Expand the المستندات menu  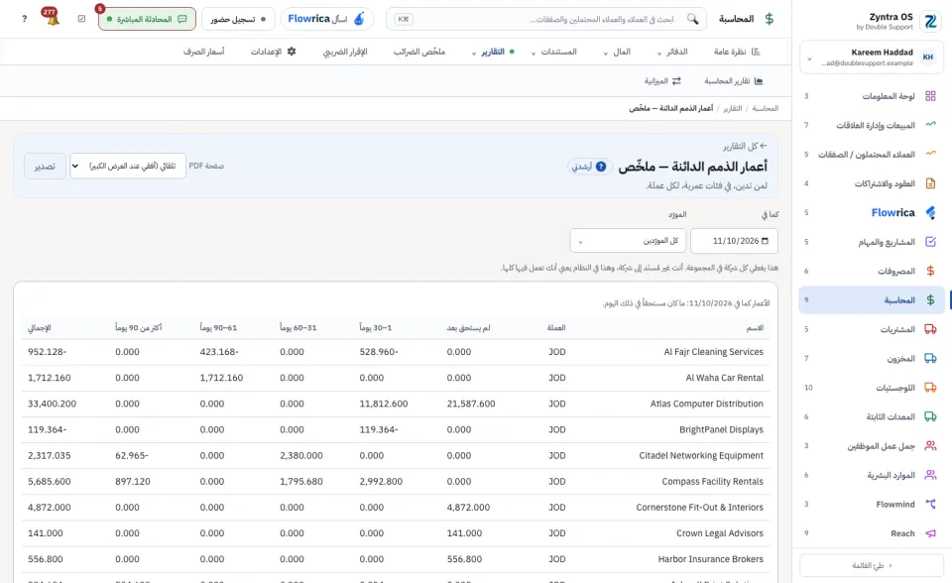click(554, 52)
